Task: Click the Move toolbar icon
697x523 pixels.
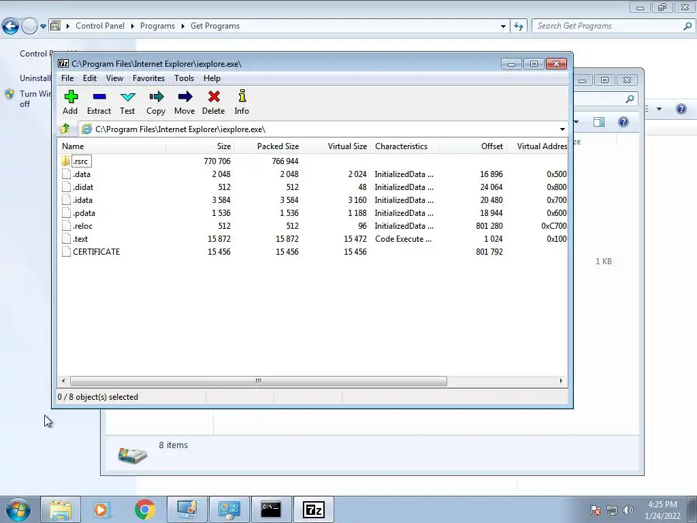Action: pyautogui.click(x=185, y=97)
